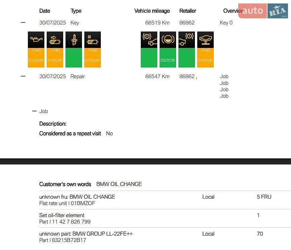Click the vehicle check lift icon

point(205,40)
